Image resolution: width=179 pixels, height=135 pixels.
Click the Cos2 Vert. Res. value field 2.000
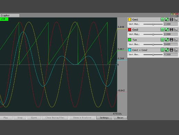pyautogui.click(x=171, y=34)
